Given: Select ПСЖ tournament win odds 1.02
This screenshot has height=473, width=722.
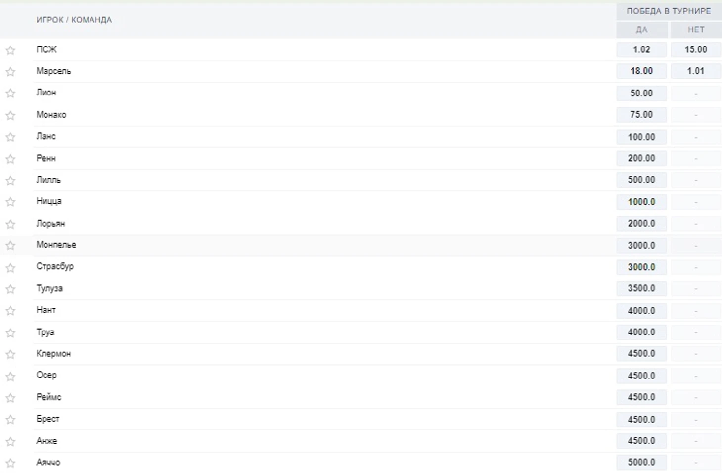Looking at the screenshot, I should tap(641, 49).
